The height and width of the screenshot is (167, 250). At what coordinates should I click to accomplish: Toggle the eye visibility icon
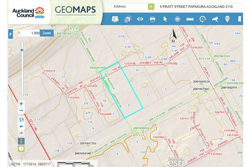[x=140, y=19]
